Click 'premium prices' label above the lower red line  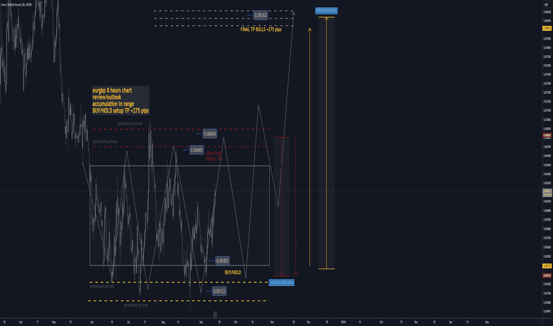pyautogui.click(x=105, y=141)
